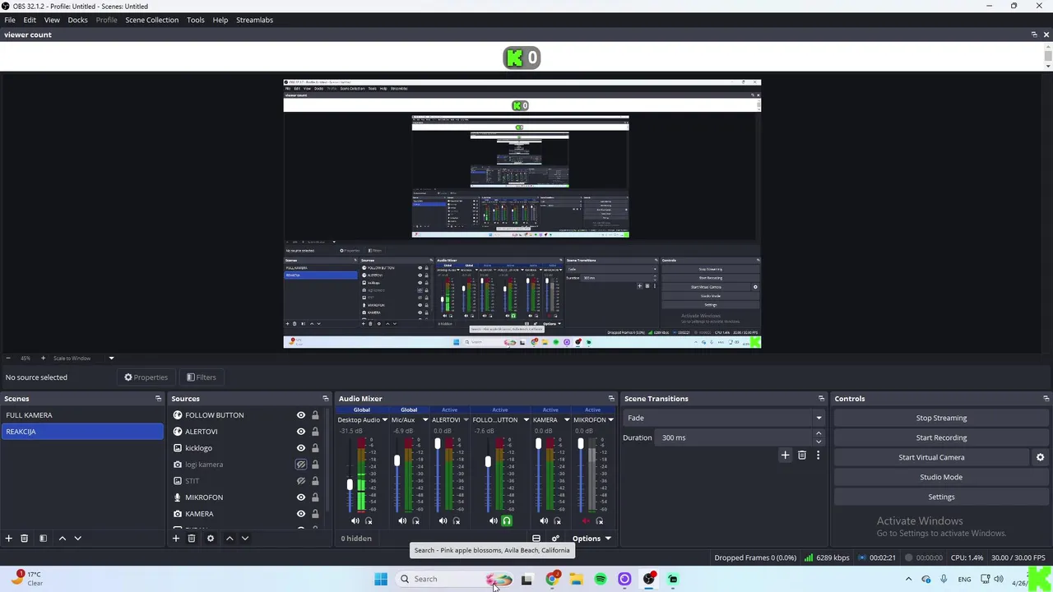Open the Tools menu
Screen dimensions: 1053x592
pos(195,20)
